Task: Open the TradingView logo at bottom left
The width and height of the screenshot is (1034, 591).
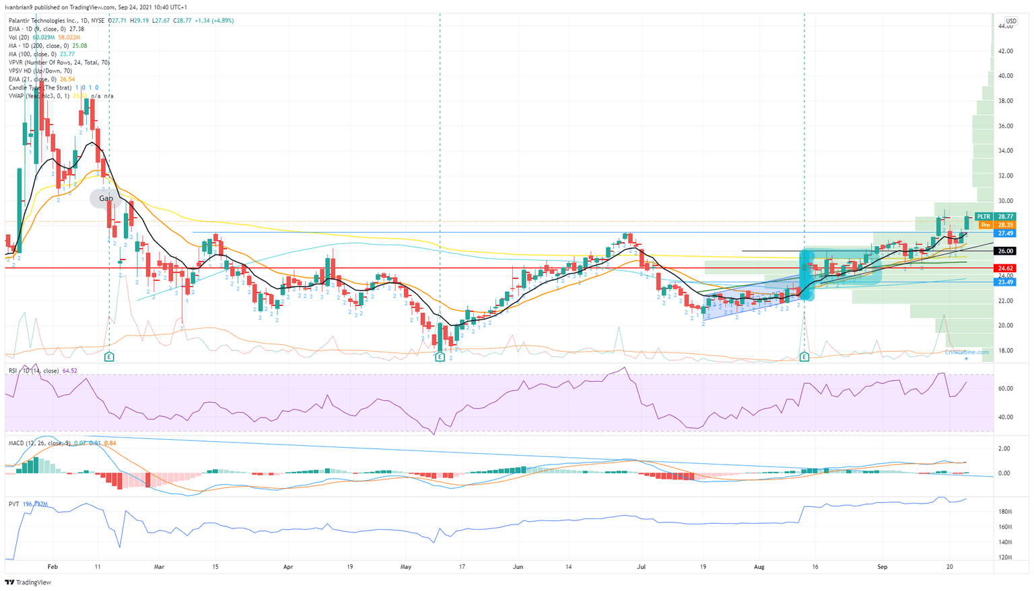Action: pyautogui.click(x=28, y=582)
